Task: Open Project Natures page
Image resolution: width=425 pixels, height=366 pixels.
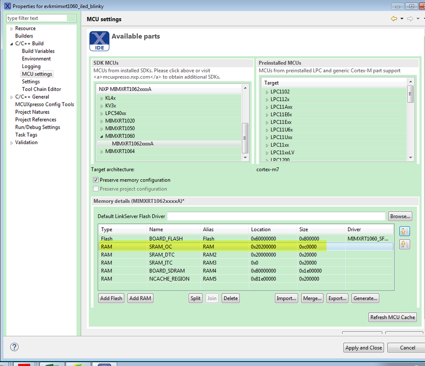Action: [32, 112]
